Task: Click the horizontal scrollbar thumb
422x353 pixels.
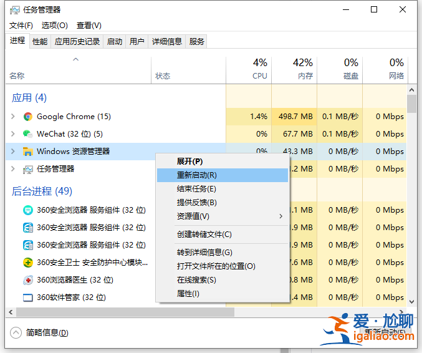Action: pos(125,312)
